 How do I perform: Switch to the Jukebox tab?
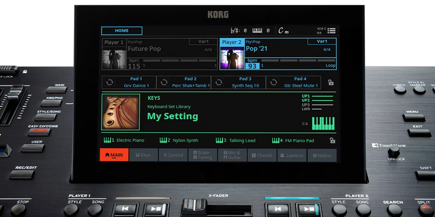292,155
